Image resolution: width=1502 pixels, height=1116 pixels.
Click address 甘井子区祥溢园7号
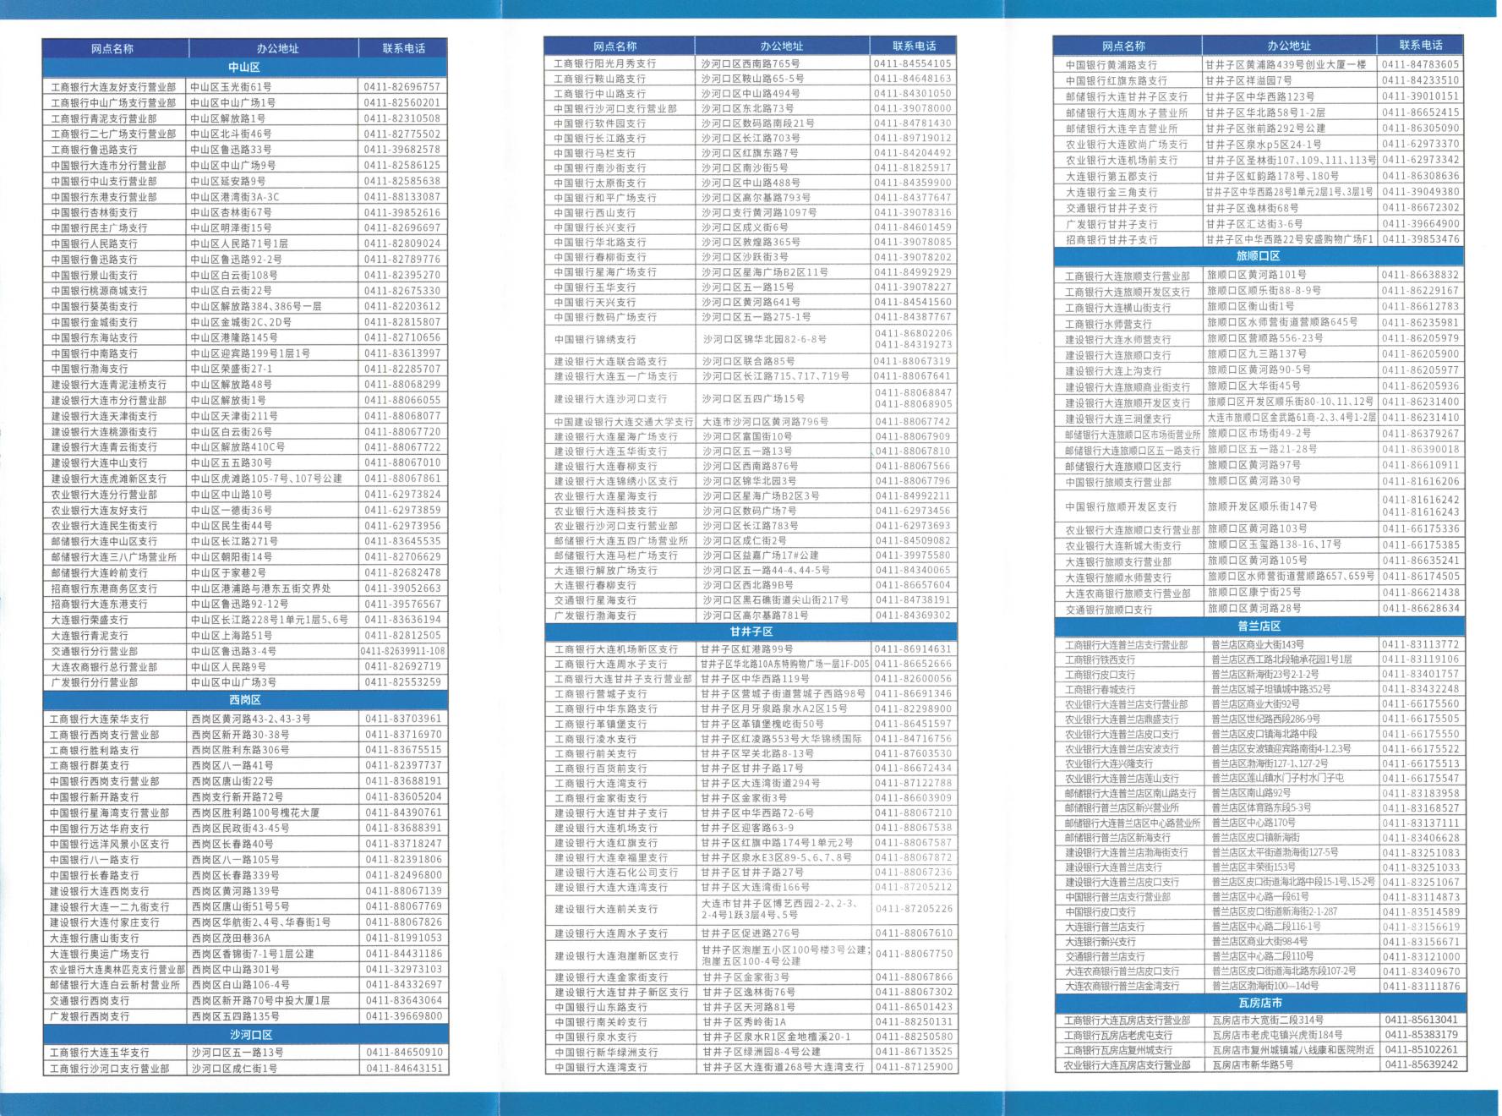pos(1248,81)
